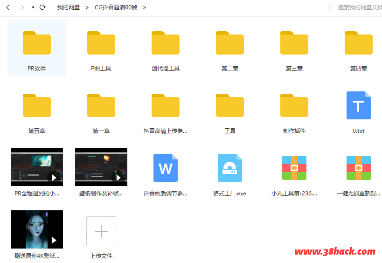The width and height of the screenshot is (382, 263).
Task: Click the 小丸工具箱r236.... file name
Action: pos(294,194)
